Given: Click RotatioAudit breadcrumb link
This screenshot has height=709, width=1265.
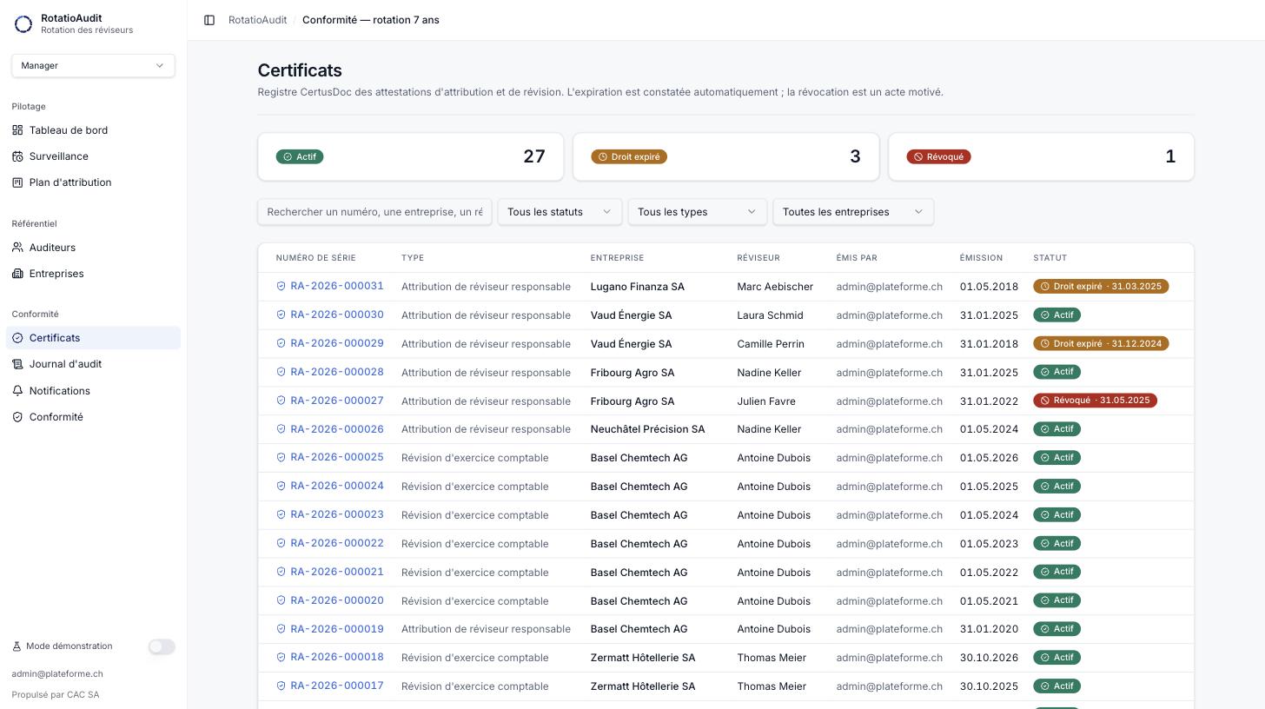Looking at the screenshot, I should [x=257, y=20].
